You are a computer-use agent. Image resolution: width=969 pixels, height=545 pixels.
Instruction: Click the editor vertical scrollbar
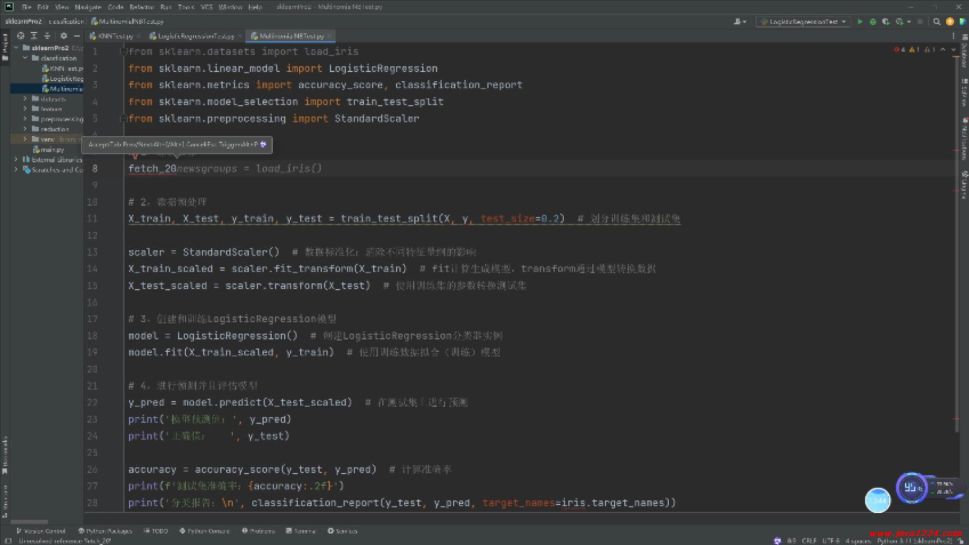(x=956, y=242)
